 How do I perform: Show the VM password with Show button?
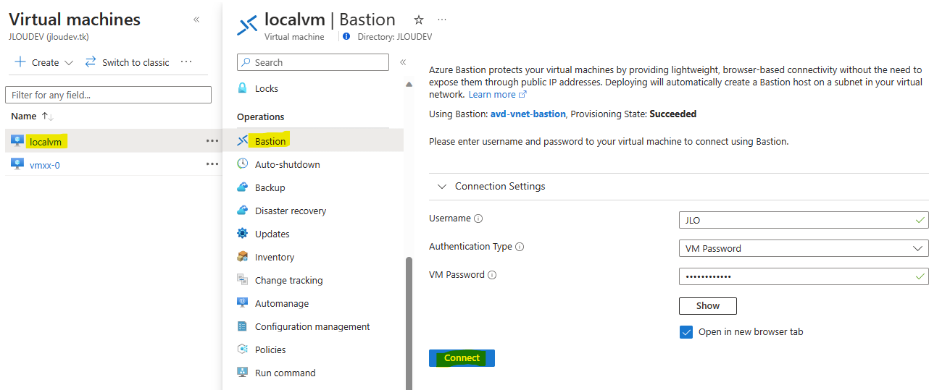tap(708, 306)
